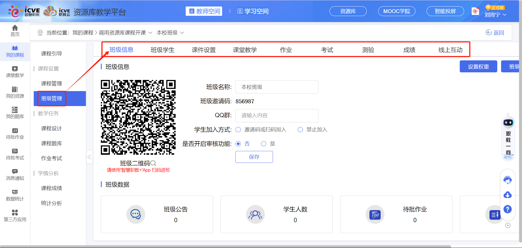Open the 调用资源库课程开课 dropdown
Image resolution: width=522 pixels, height=248 pixels.
pos(151,32)
